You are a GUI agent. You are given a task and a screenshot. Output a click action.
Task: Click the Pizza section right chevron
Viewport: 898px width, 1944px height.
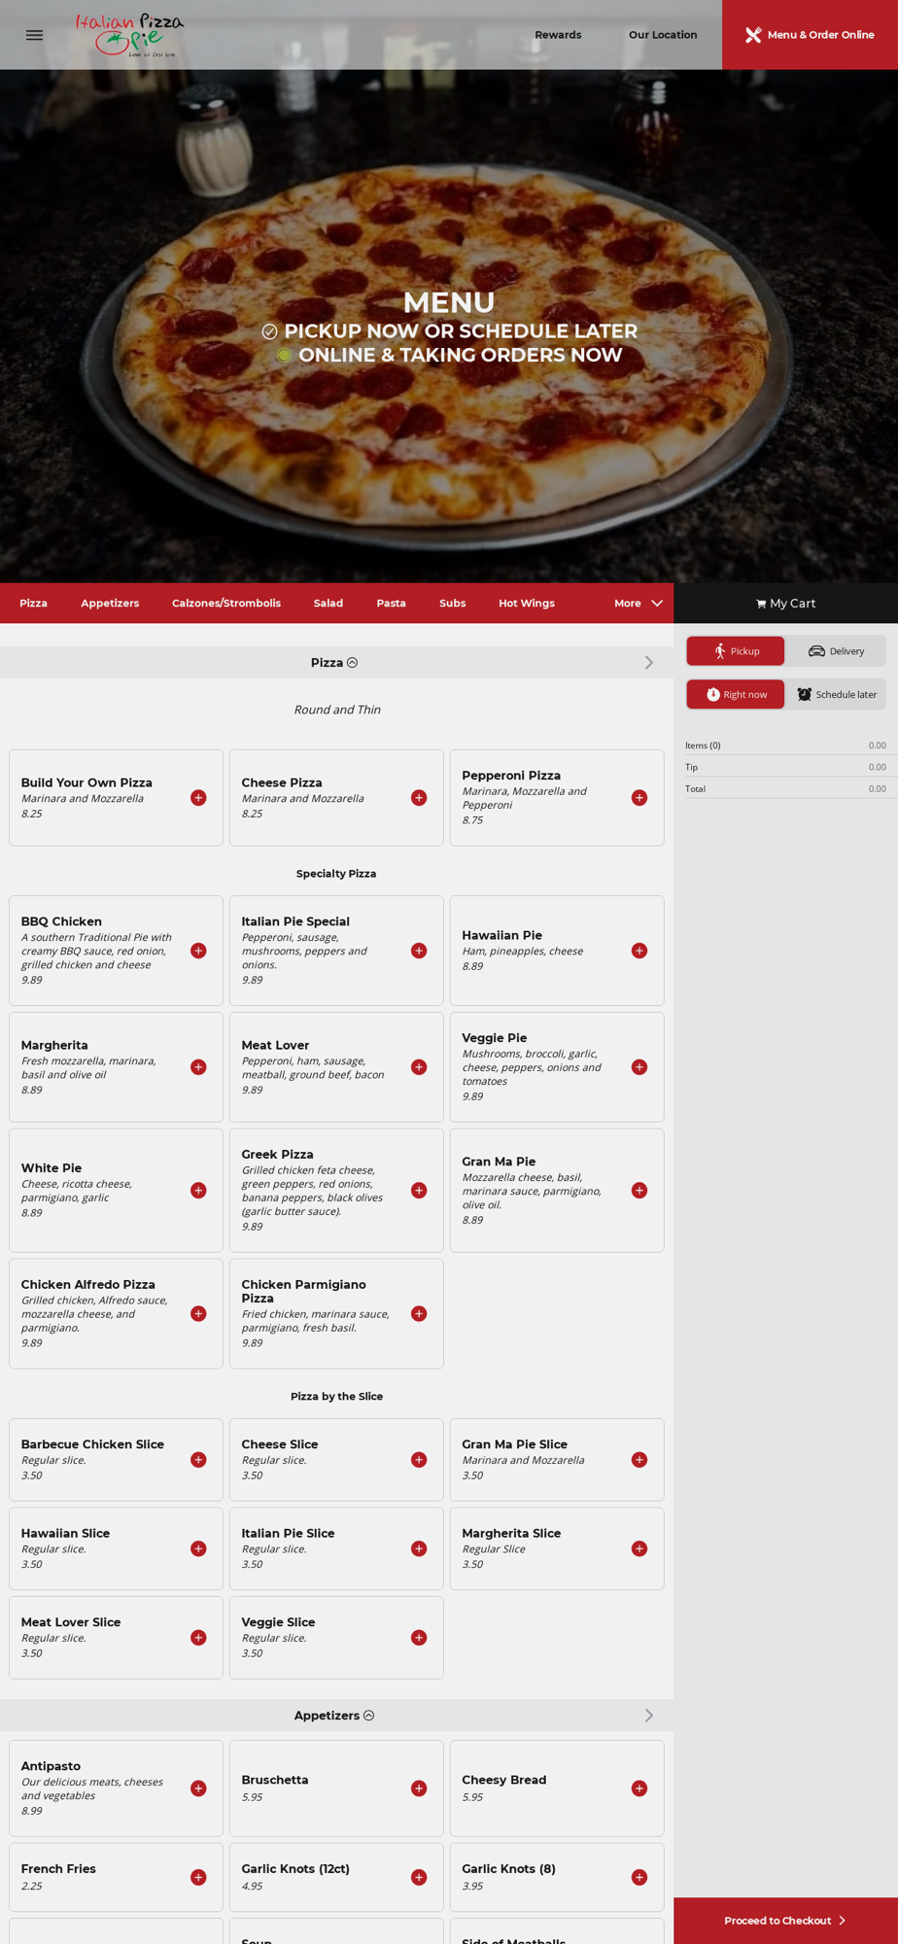click(649, 663)
